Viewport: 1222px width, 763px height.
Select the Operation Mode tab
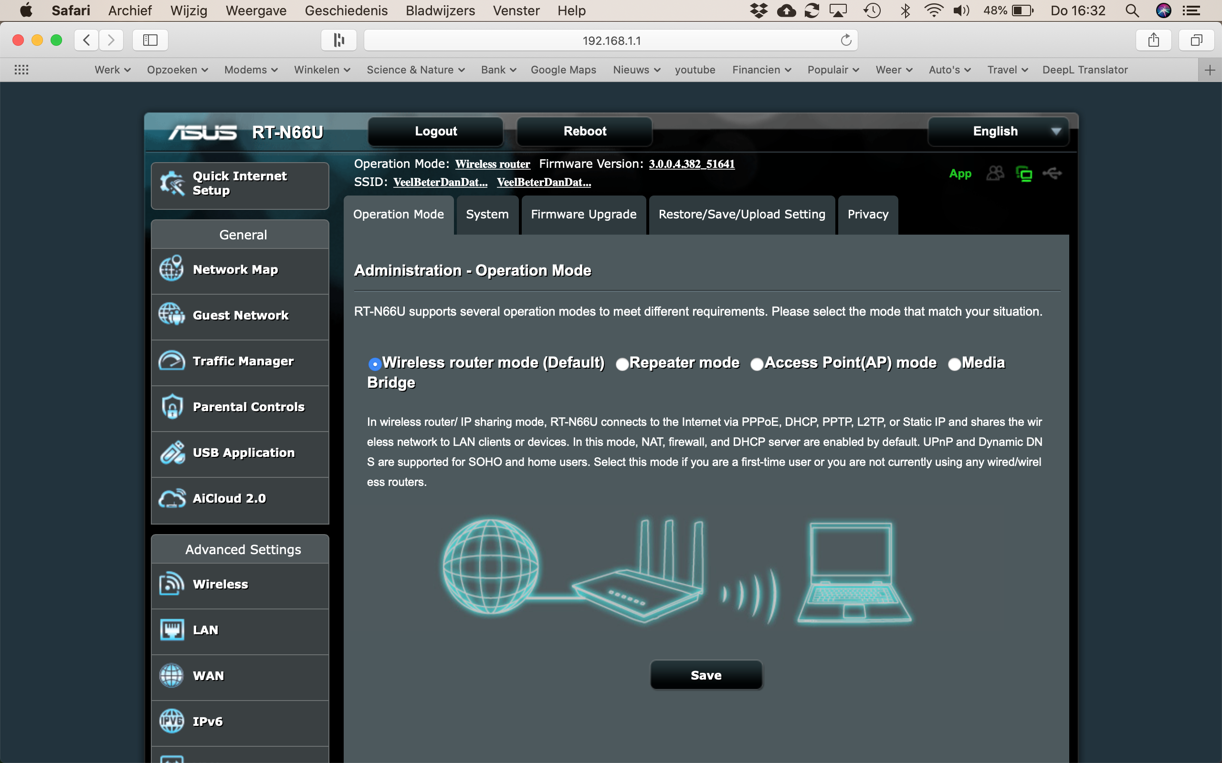(399, 215)
